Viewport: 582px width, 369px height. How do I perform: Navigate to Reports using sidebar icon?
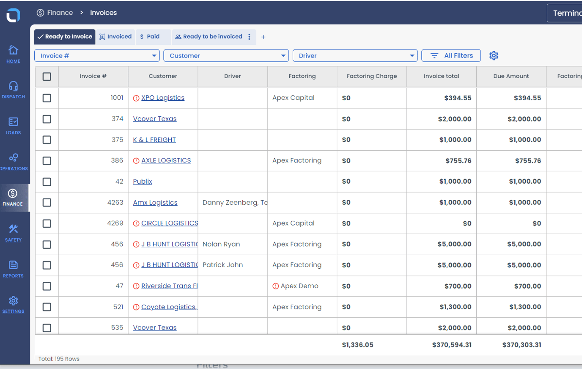(x=13, y=269)
